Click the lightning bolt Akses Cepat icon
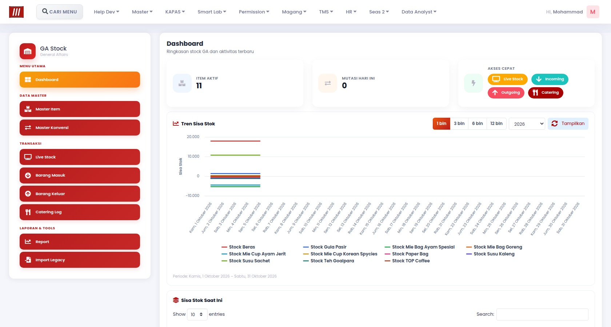The image size is (611, 327). point(474,83)
